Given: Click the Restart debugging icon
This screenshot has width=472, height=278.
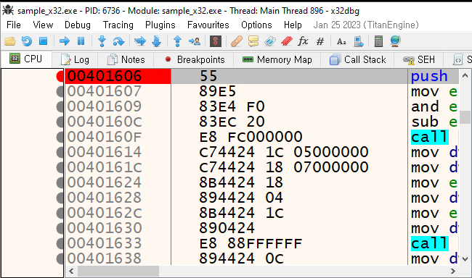Looking at the screenshot, I should 26,41.
